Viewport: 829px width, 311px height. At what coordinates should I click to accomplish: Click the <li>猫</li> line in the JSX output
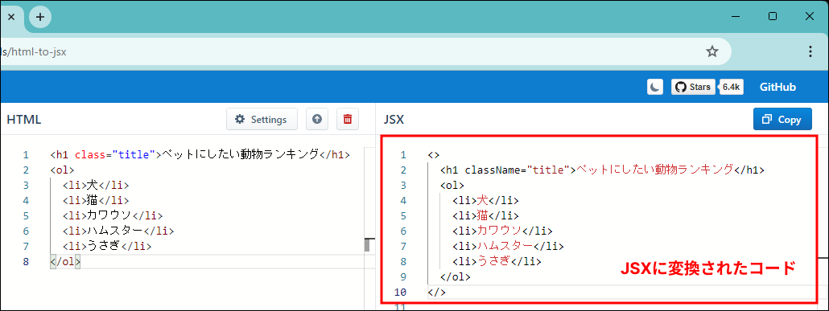(485, 216)
